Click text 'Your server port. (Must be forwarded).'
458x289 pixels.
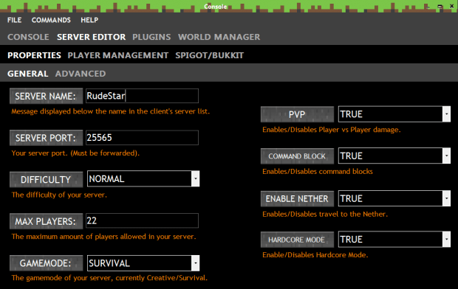click(x=75, y=153)
